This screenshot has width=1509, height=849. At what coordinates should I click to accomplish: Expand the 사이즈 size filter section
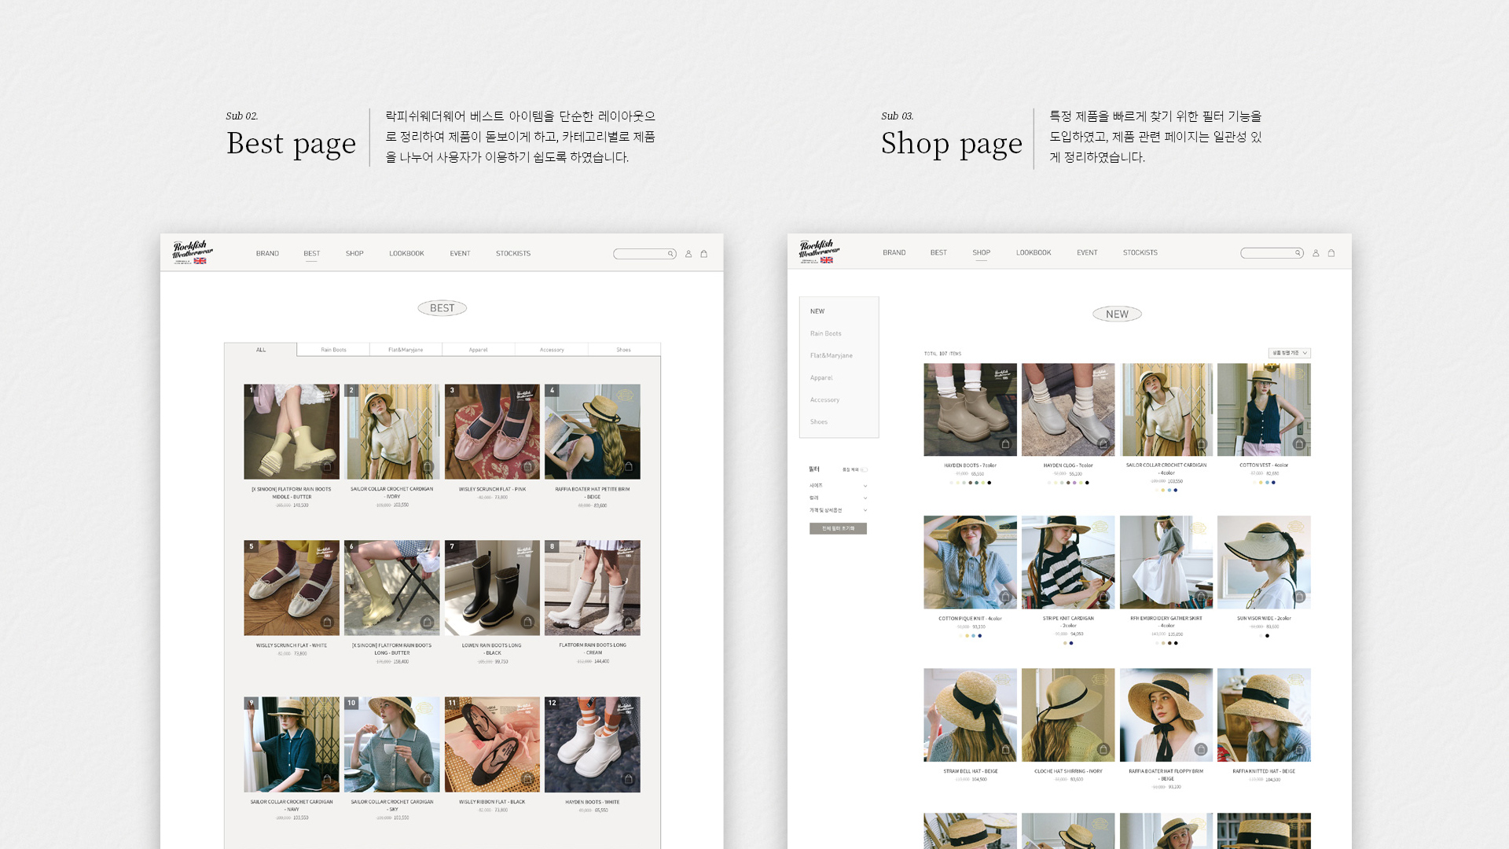(x=839, y=486)
